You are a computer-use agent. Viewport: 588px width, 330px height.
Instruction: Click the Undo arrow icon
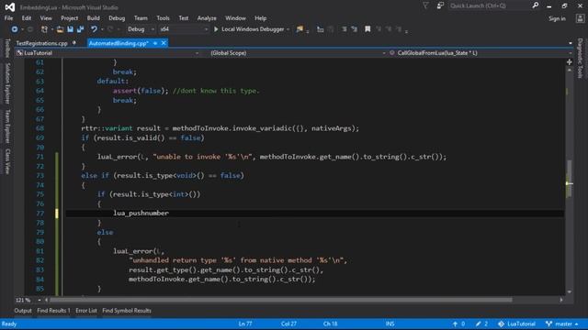(94, 29)
